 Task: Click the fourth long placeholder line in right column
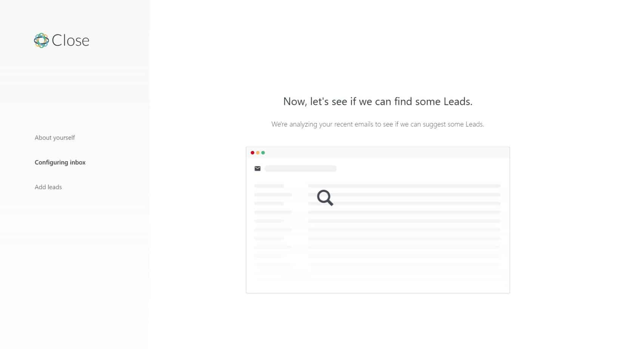tap(404, 212)
